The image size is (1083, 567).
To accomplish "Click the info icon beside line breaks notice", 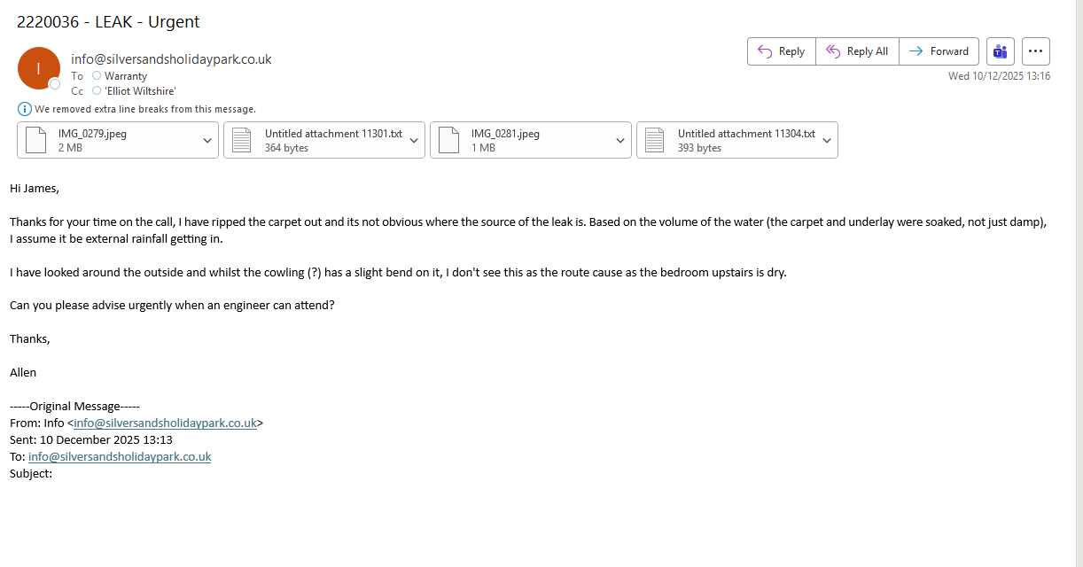I will 25,109.
